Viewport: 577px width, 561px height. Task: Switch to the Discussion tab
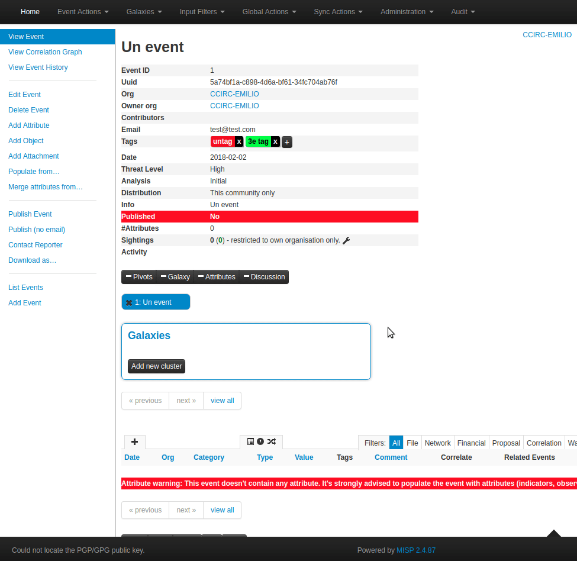pos(264,276)
